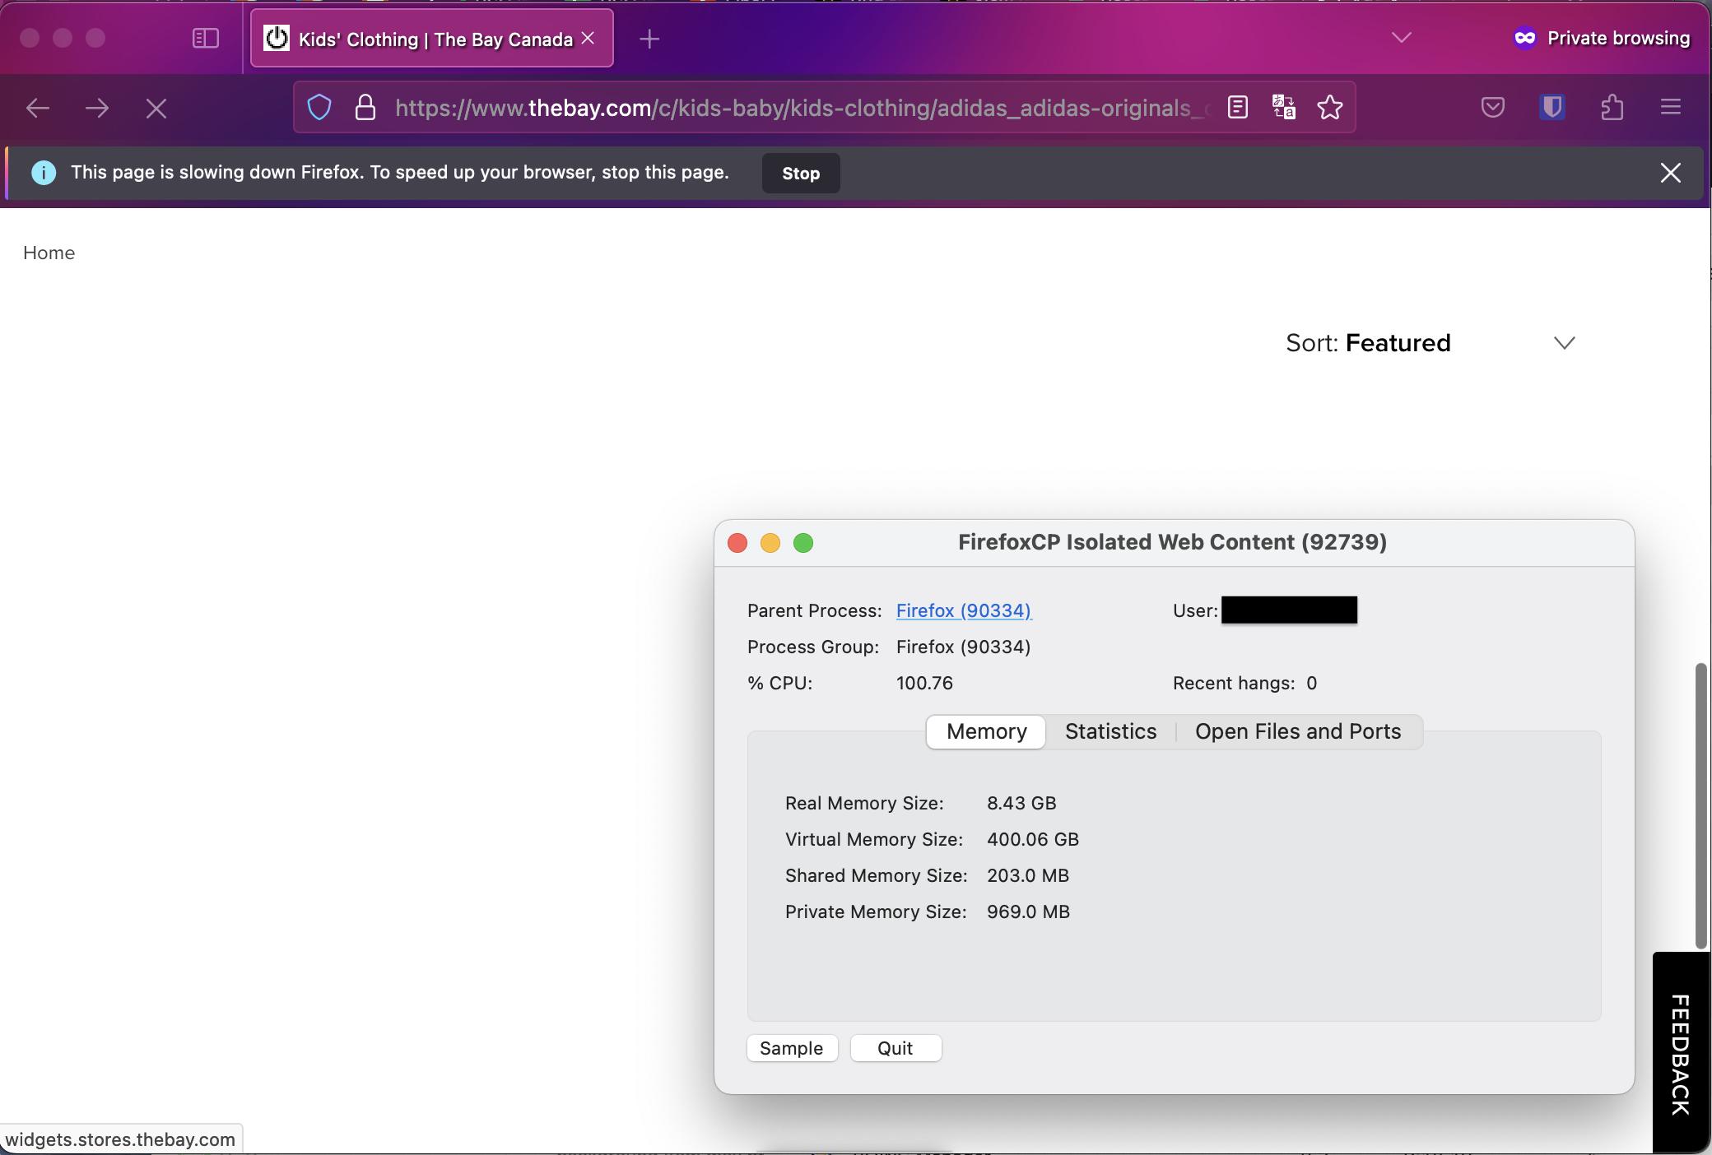Screen dimensions: 1712x1155
Task: Click the % CPU value 100.76
Action: point(924,683)
